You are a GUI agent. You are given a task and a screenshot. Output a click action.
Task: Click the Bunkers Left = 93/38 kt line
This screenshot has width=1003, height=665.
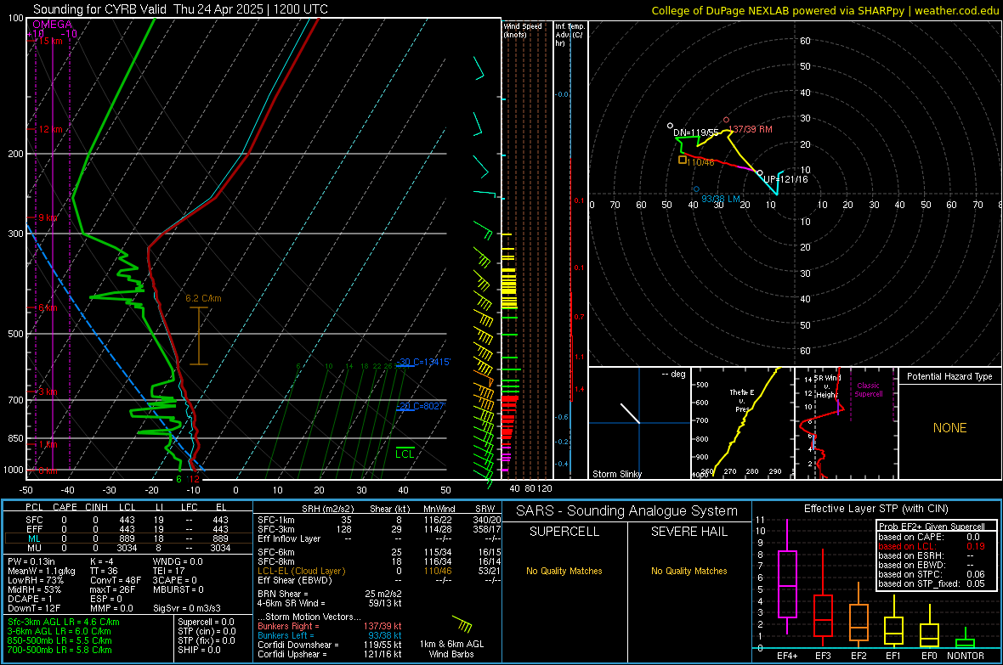[x=330, y=635]
